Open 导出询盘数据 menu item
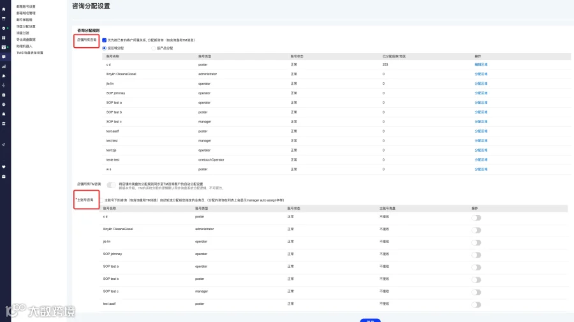Viewport: 574px width, 322px height. (26, 40)
